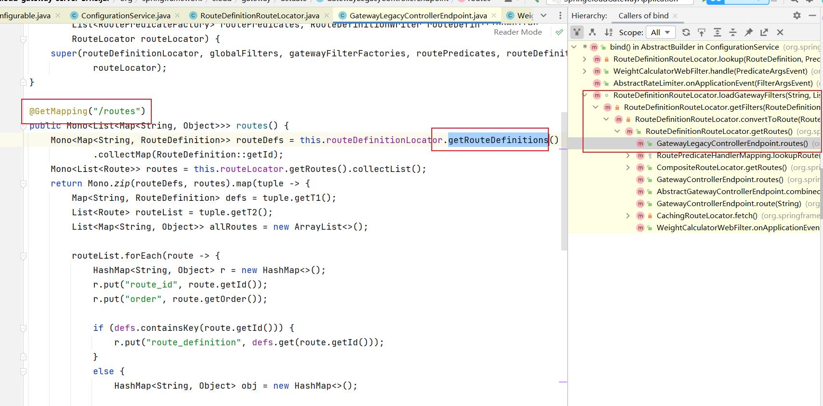The height and width of the screenshot is (406, 823).
Task: Click purple marker beside getRouteDefinitions line
Action: pos(563,149)
